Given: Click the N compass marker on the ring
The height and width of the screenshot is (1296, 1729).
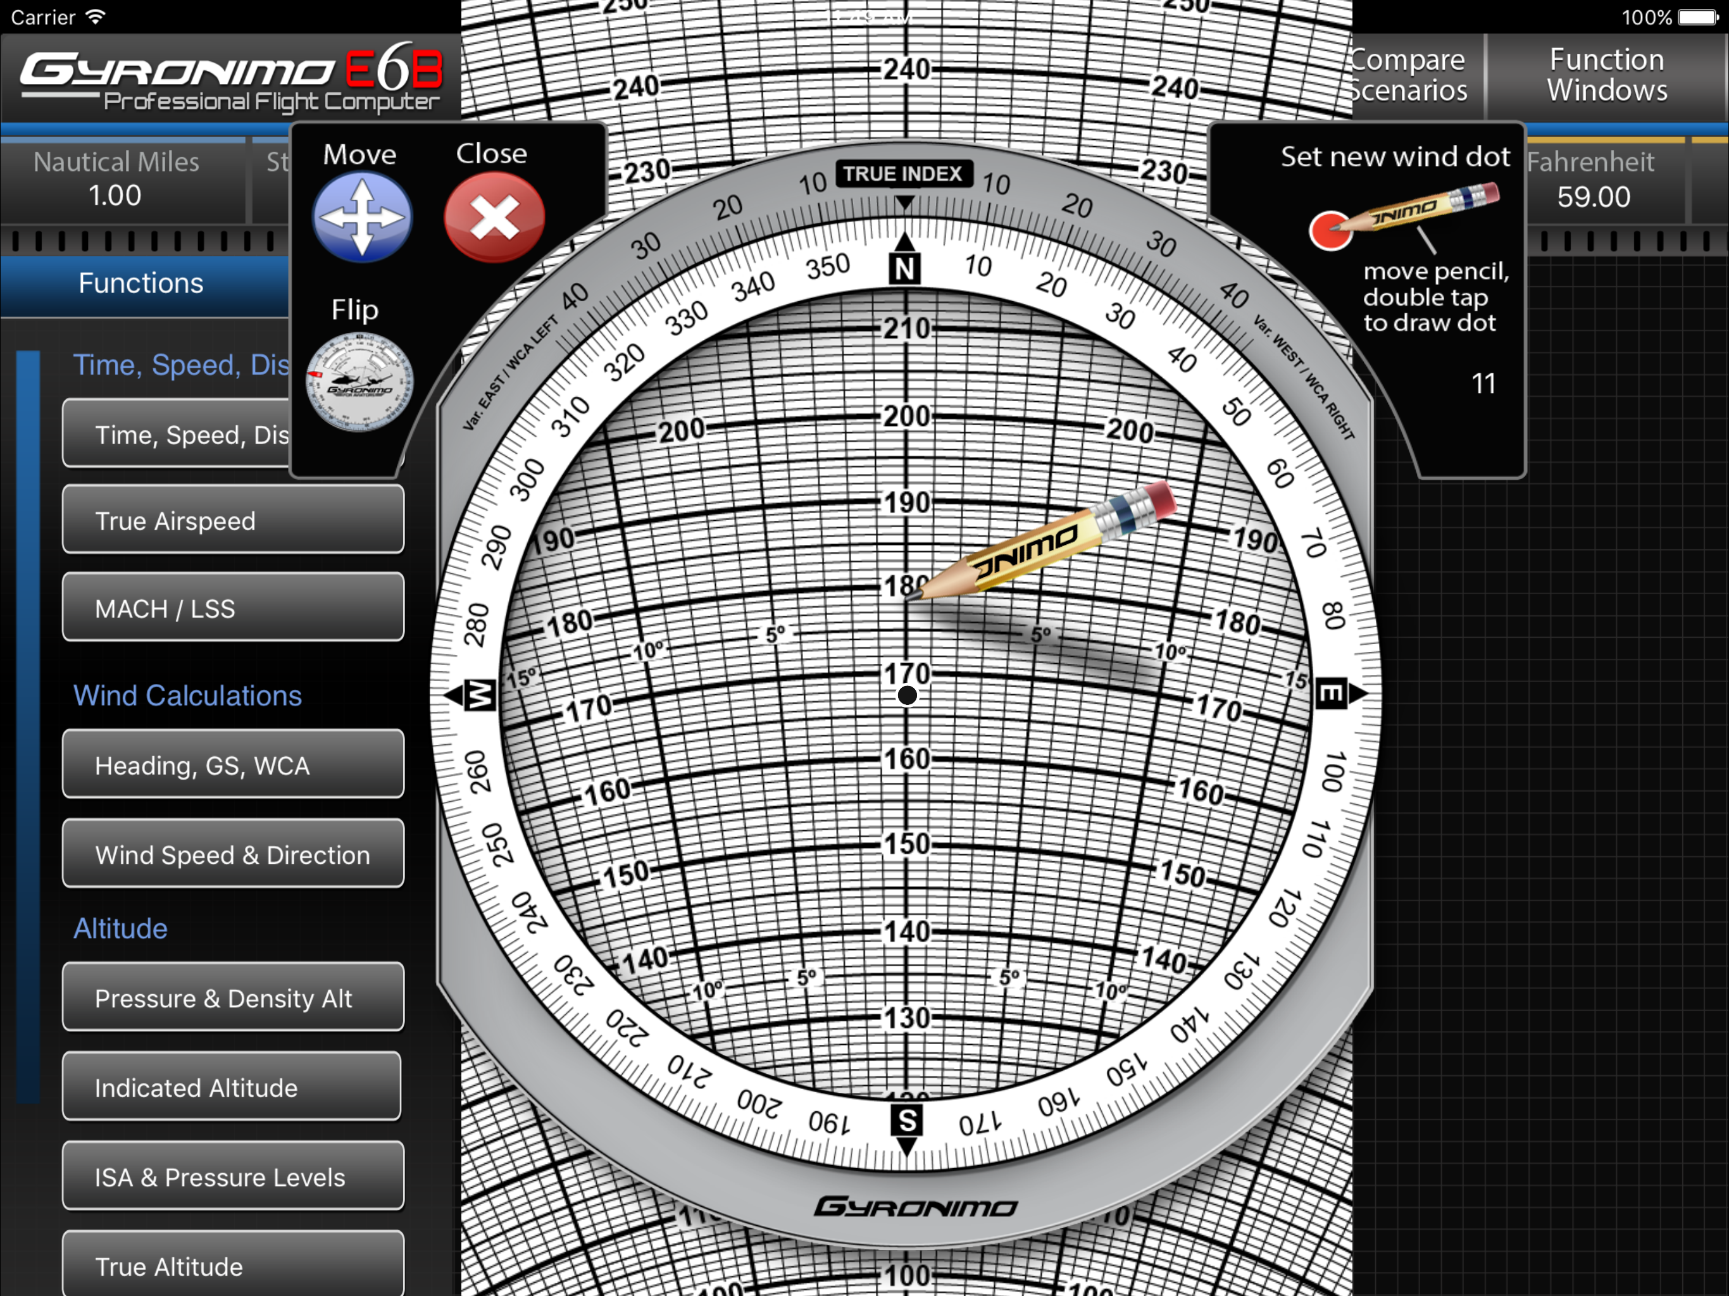Looking at the screenshot, I should [x=904, y=268].
